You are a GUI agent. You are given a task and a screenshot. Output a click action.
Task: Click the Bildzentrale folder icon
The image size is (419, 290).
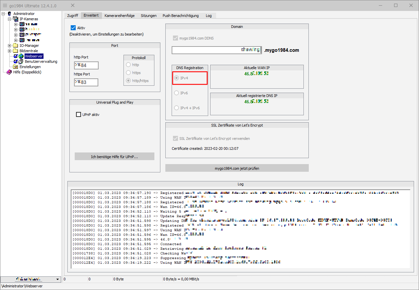(15, 51)
